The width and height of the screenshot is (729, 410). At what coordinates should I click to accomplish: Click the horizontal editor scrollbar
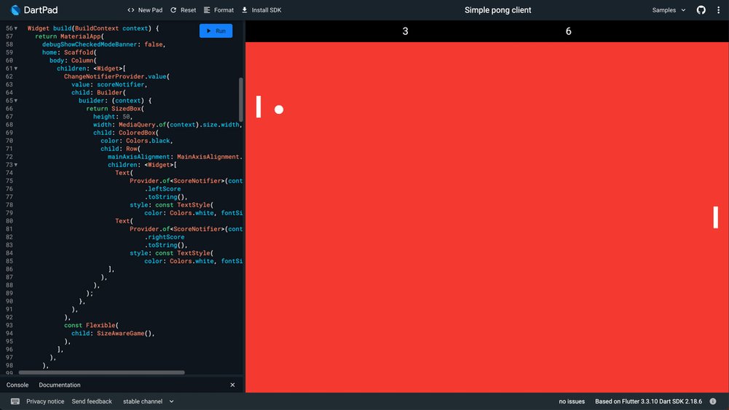pyautogui.click(x=101, y=372)
